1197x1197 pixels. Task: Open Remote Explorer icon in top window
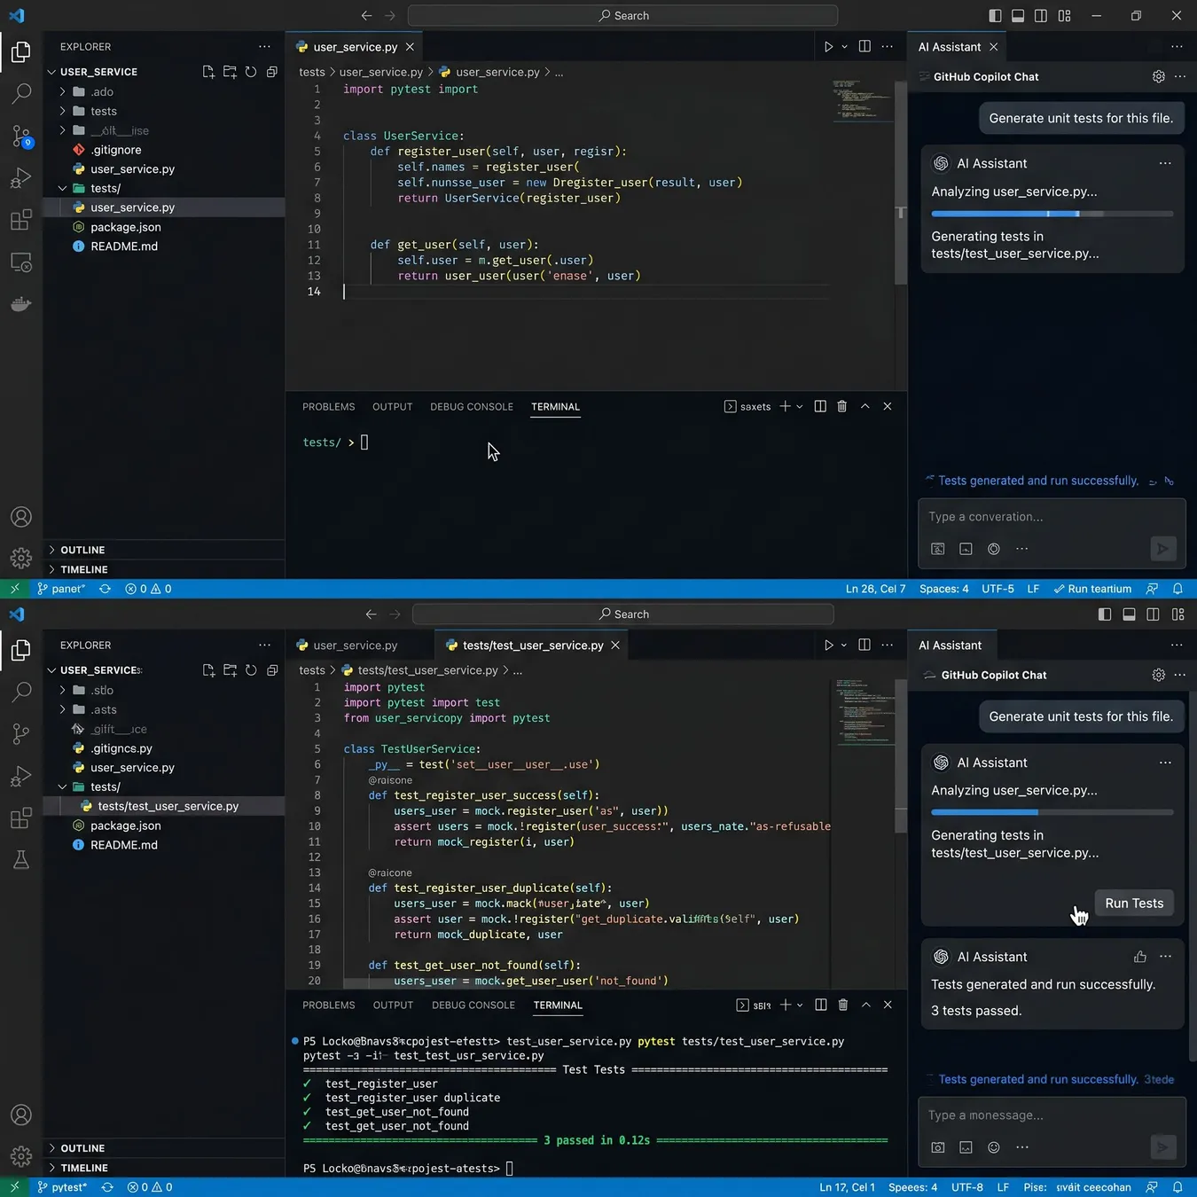tap(21, 262)
